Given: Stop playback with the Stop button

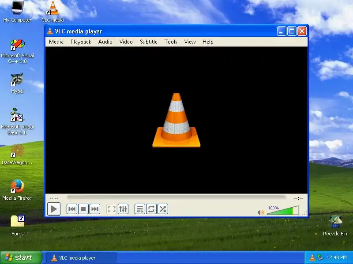Looking at the screenshot, I should click(x=83, y=209).
